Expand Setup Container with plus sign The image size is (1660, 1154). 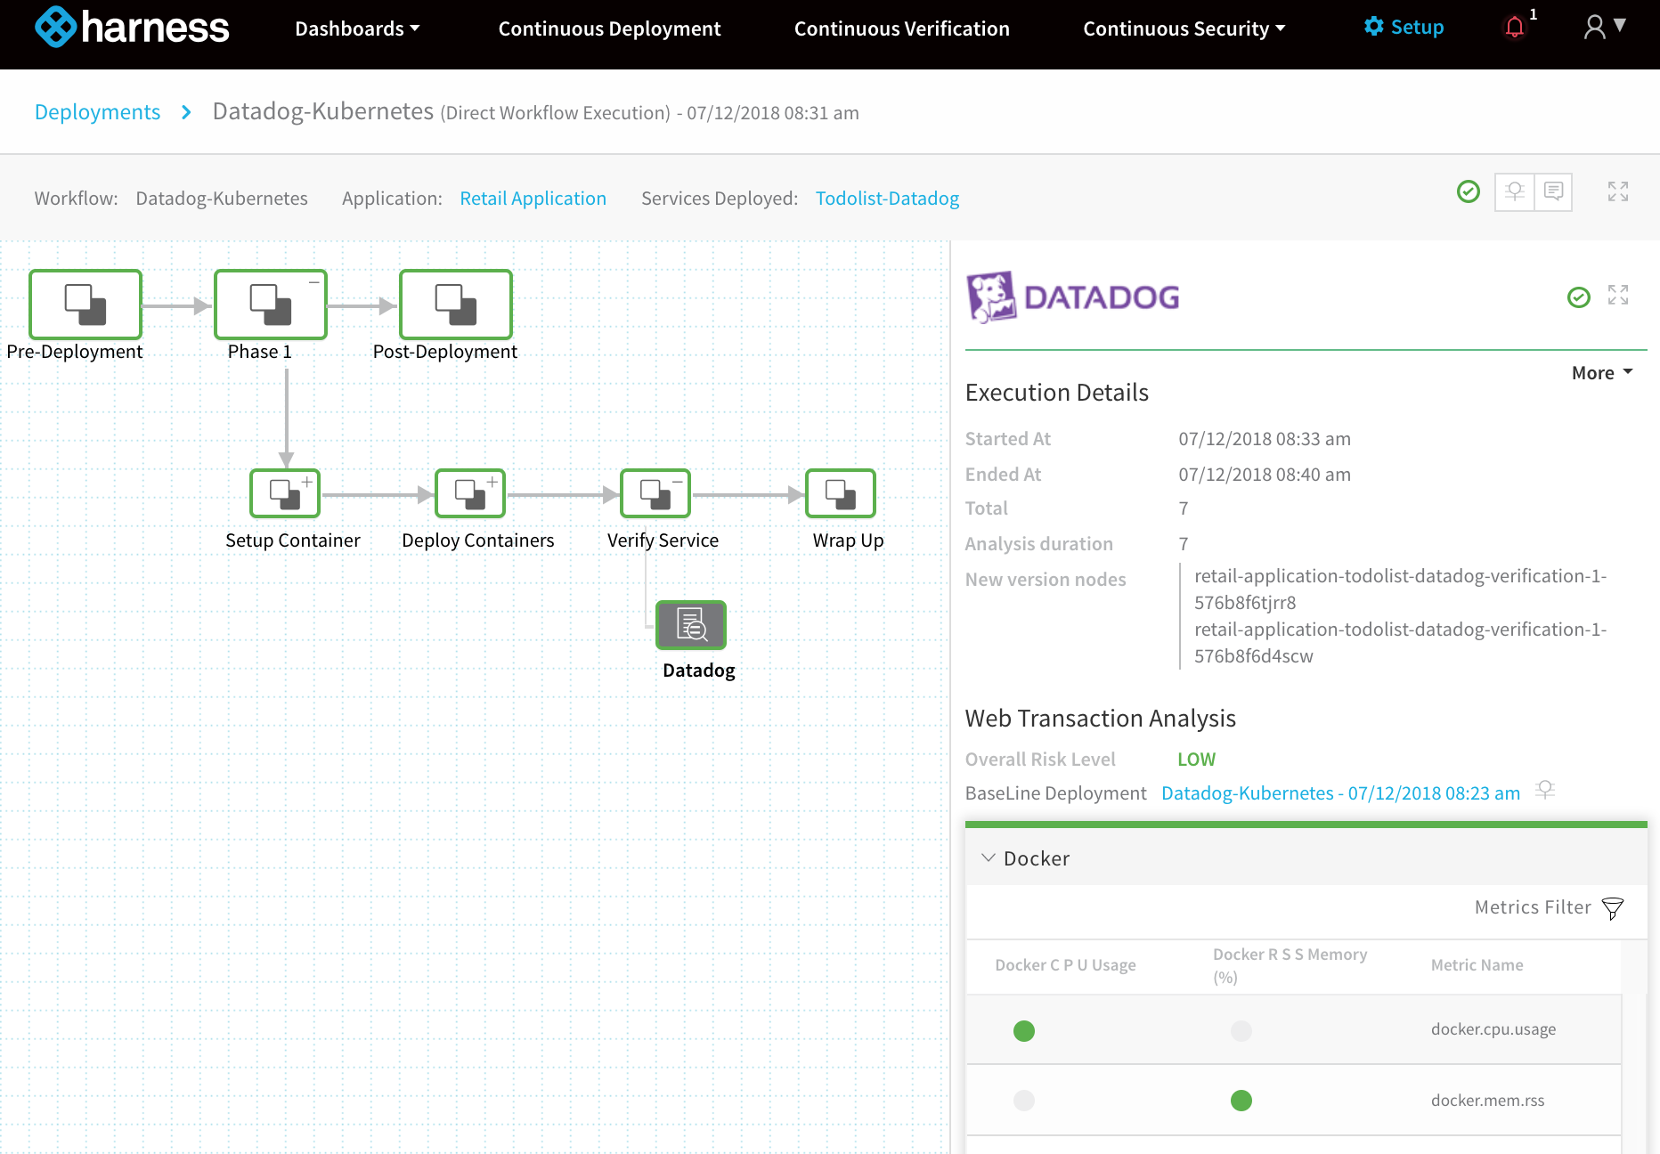click(307, 482)
